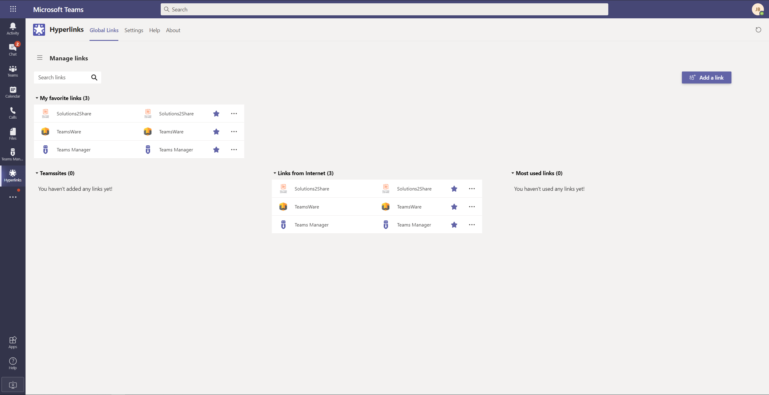Click the Add a link button
The width and height of the screenshot is (769, 395).
(x=706, y=77)
